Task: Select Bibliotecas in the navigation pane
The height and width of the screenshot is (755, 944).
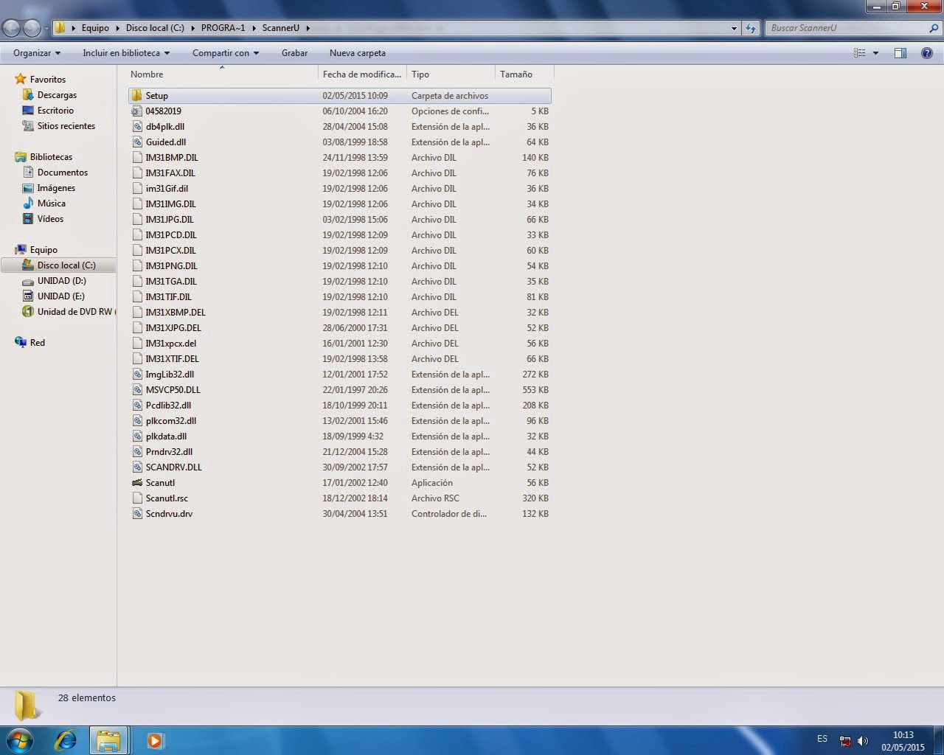Action: pos(51,157)
